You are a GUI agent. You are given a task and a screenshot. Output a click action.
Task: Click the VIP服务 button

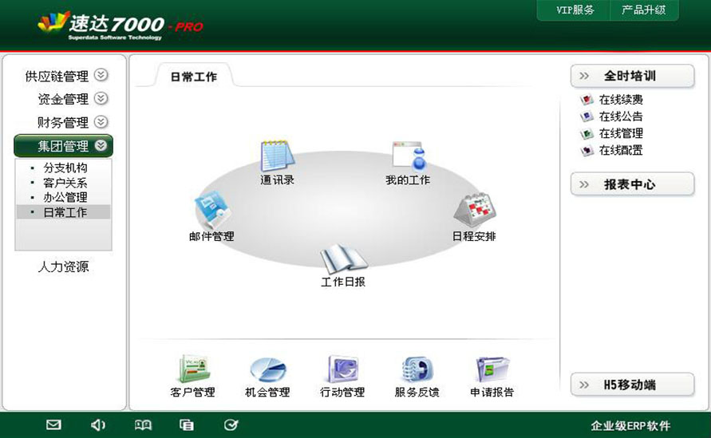coord(575,10)
